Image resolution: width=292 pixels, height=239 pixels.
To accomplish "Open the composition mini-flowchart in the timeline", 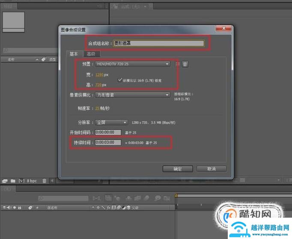I will (96, 198).
